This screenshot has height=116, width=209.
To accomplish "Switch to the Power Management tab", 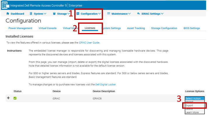I will (20, 28).
